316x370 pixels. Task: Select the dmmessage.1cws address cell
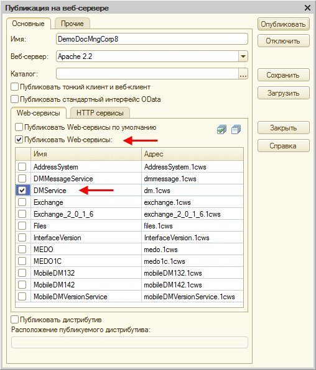[192, 179]
